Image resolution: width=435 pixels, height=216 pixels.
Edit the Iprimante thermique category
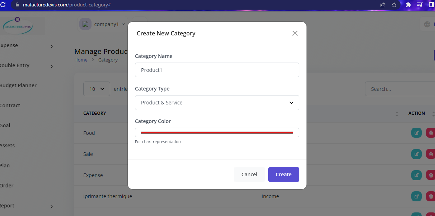(416, 196)
